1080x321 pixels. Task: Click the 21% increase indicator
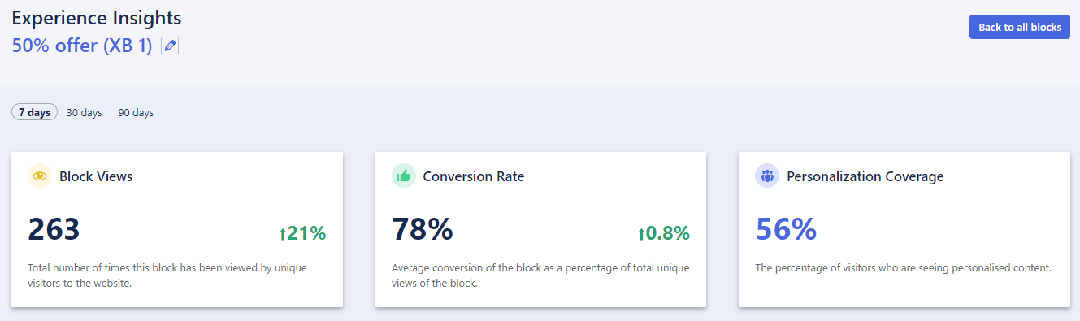click(x=302, y=234)
